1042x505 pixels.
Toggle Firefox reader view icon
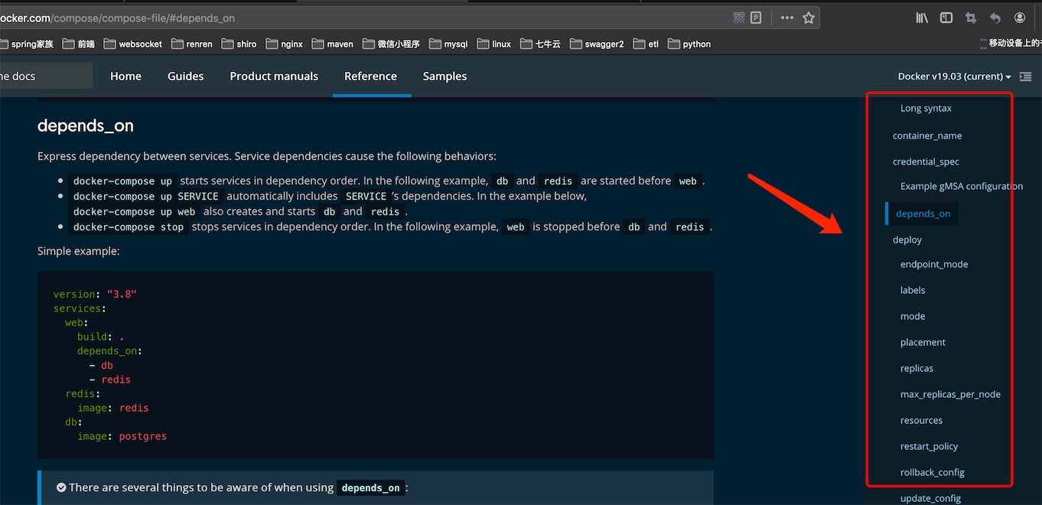pos(756,18)
